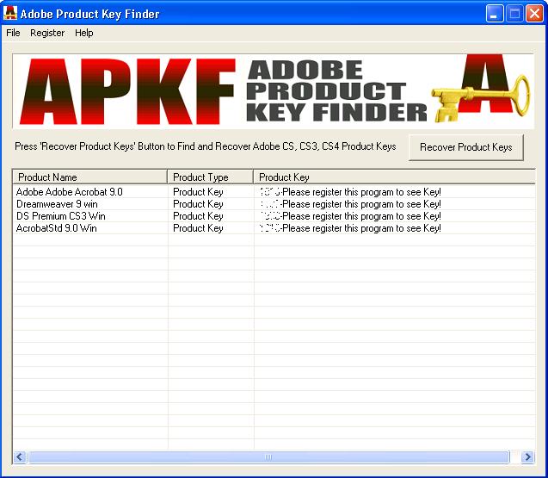Select the AcrobatStd 9.0 Win row
Screen dimensions: 548x478
point(274,228)
